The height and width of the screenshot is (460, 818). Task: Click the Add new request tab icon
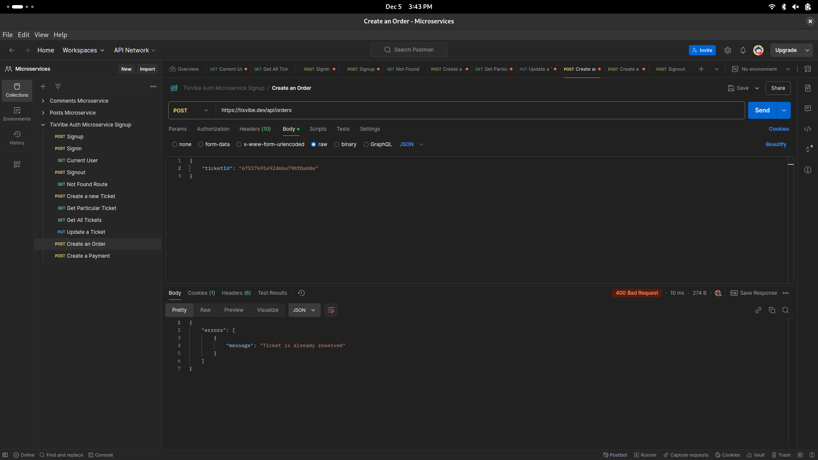coord(701,69)
